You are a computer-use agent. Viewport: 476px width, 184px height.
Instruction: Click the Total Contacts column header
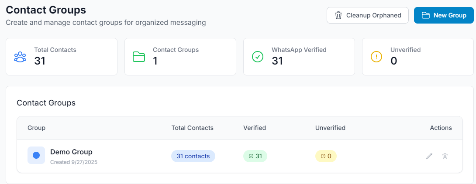[192, 128]
